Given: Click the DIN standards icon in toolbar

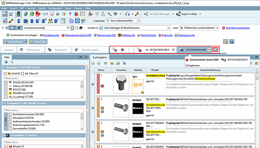Looking at the screenshot, I should 58,14.
